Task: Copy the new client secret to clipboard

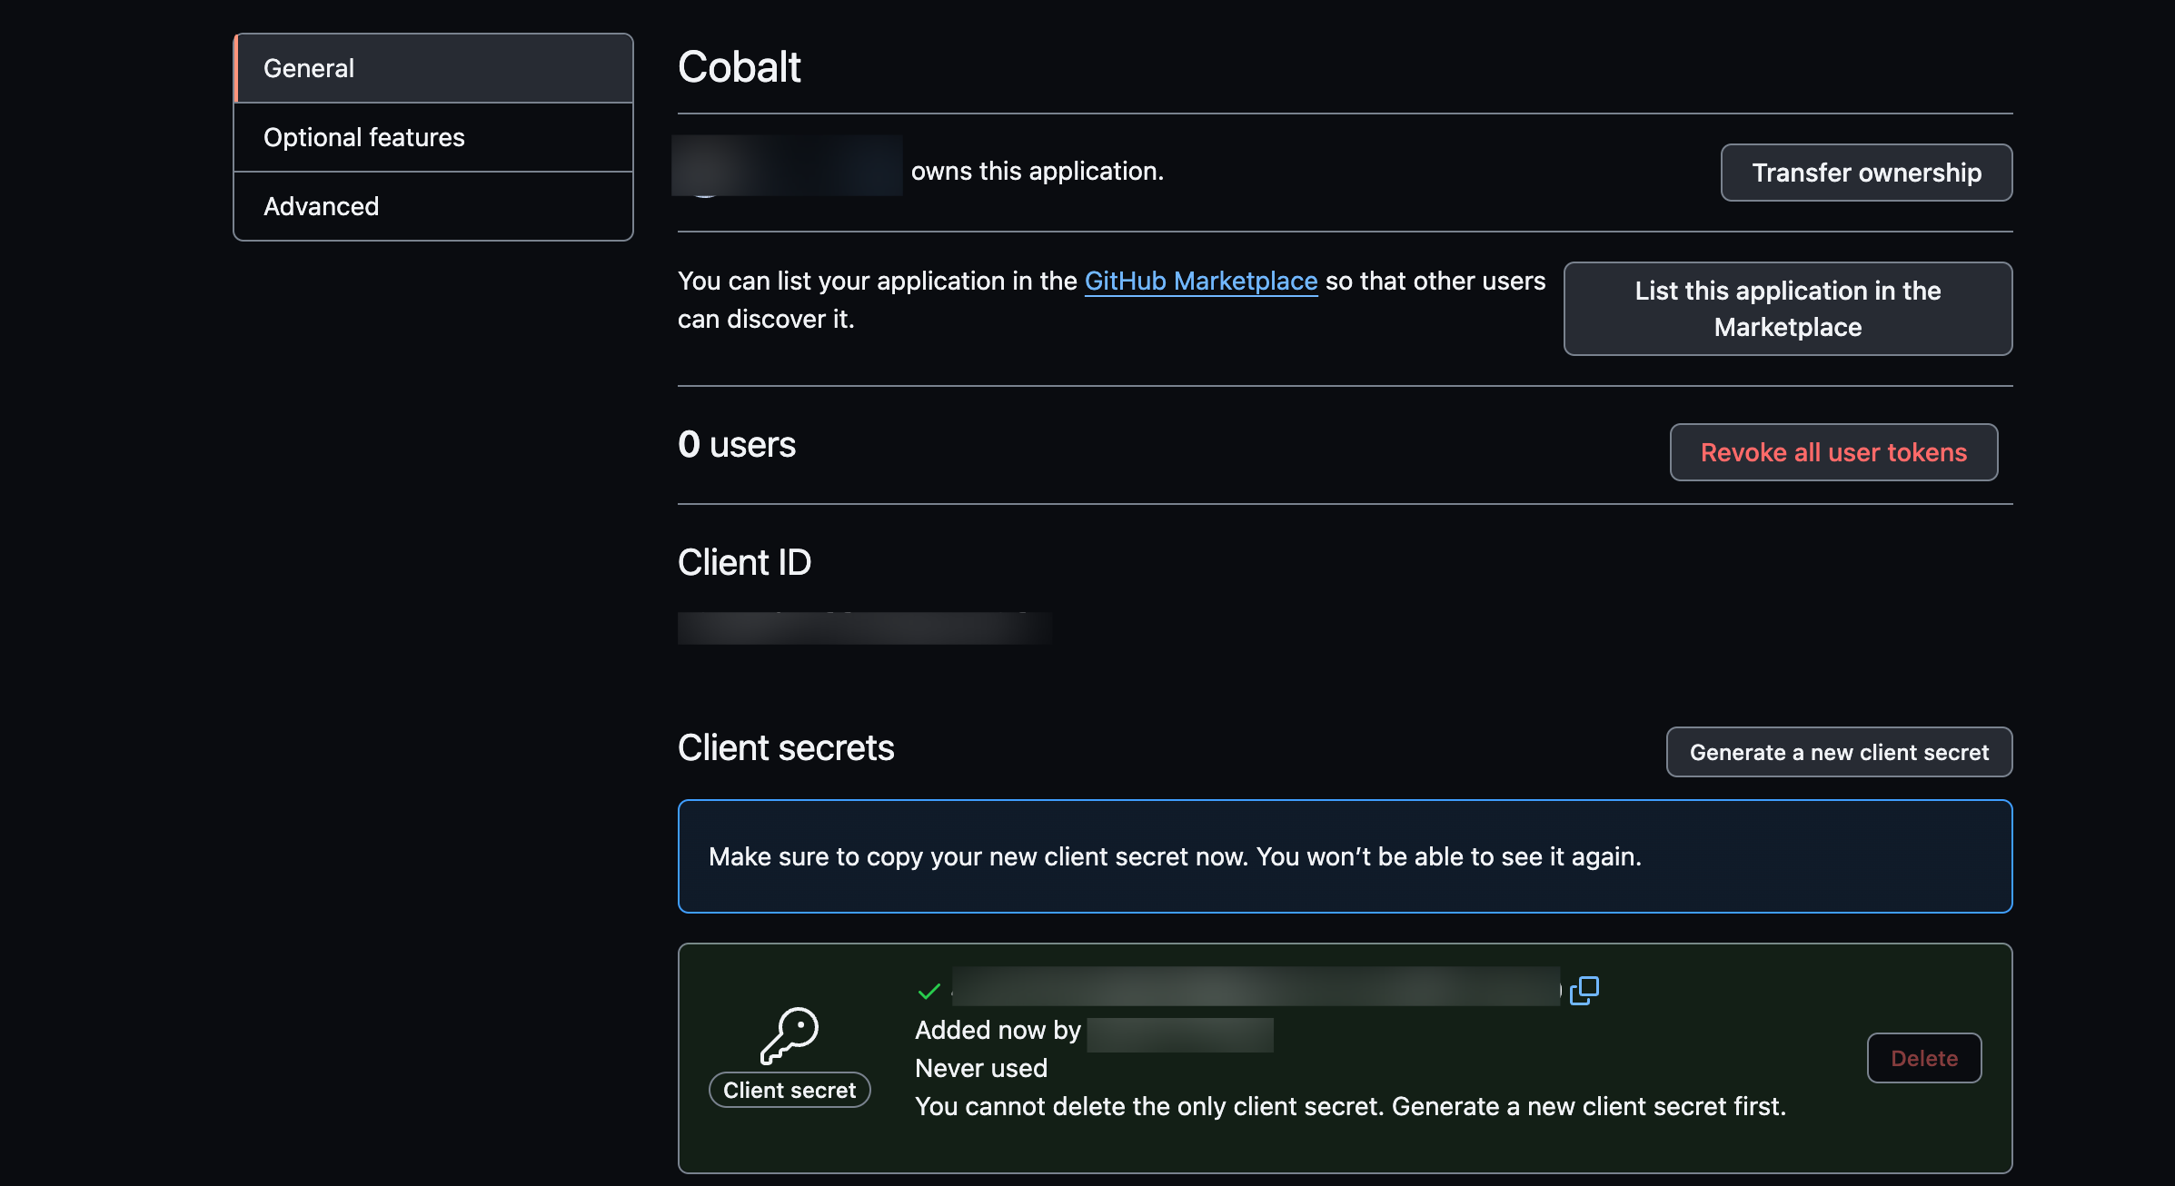Action: pos(1584,990)
